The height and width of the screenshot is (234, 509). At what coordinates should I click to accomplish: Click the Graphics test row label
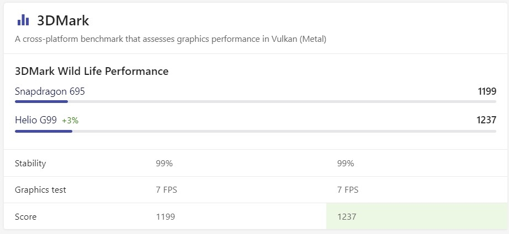[x=40, y=190]
